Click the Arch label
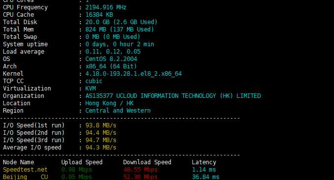The height and width of the screenshot is (180, 334). (x=10, y=66)
